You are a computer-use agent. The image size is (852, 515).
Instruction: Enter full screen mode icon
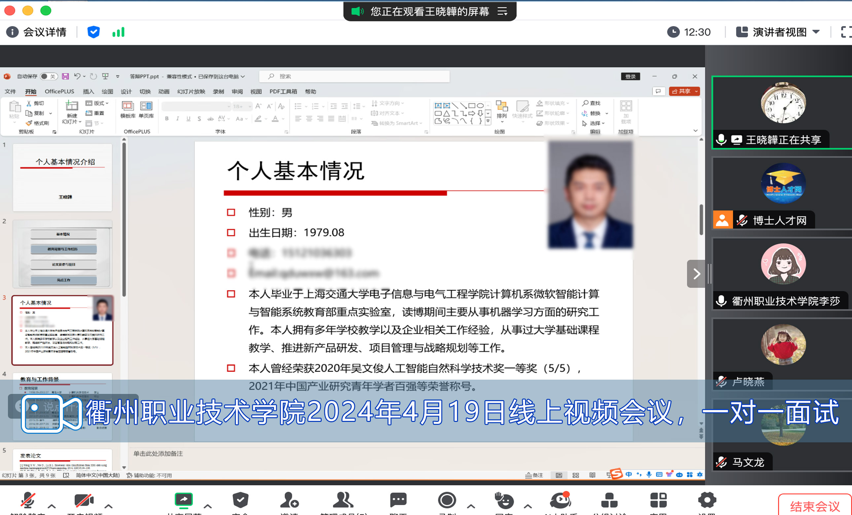846,32
